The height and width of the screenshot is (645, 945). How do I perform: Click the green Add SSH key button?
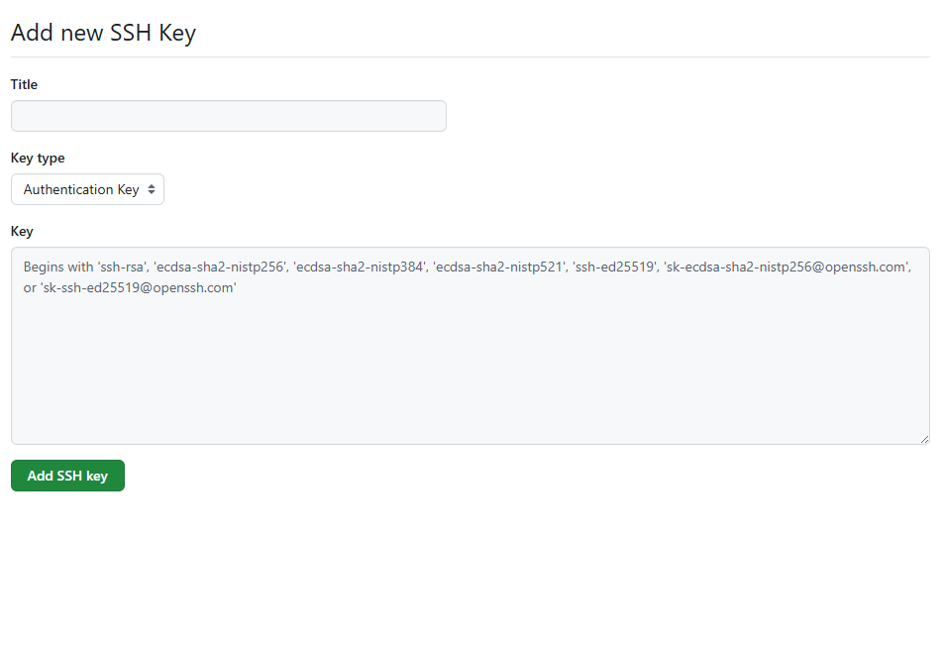point(67,476)
